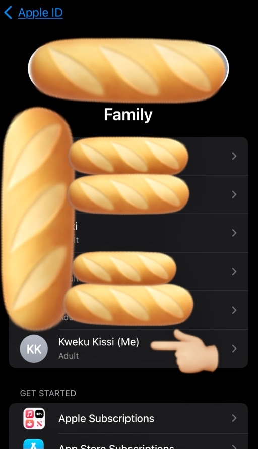Tap the blue back chevron icon
Screen dimensions: 258x449
click(8, 13)
